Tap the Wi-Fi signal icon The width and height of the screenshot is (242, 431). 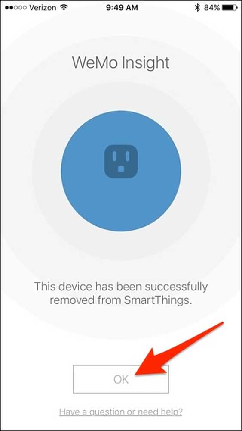[64, 7]
